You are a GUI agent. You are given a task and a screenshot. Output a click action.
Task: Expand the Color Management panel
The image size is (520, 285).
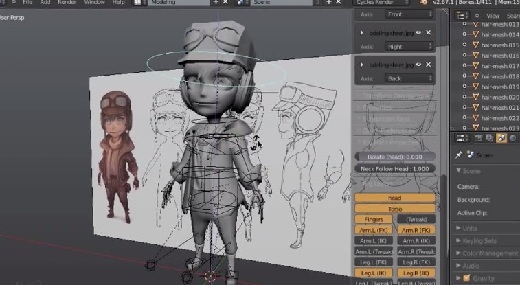click(488, 253)
